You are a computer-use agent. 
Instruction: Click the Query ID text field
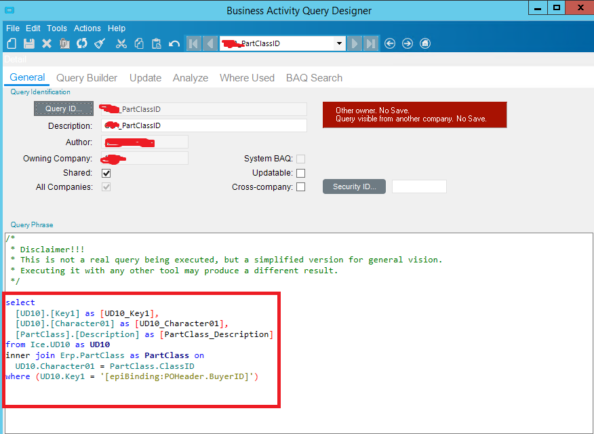click(204, 109)
